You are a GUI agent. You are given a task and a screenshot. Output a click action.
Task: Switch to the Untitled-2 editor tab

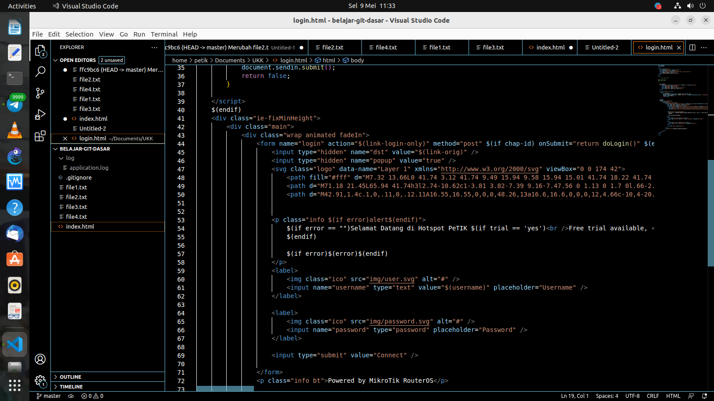(x=605, y=47)
